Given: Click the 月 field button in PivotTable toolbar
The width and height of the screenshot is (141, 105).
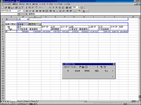Looking at the screenshot, I should (x=68, y=71).
